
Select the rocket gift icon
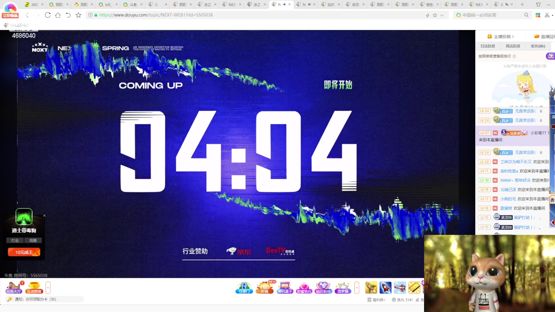tap(385, 288)
